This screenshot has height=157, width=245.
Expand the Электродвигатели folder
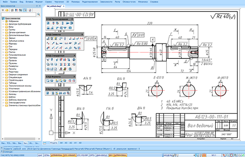3,103
